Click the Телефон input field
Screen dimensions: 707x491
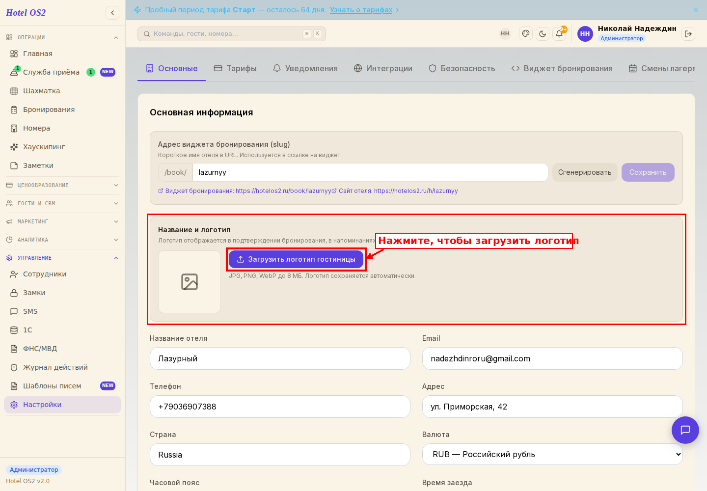pos(280,407)
